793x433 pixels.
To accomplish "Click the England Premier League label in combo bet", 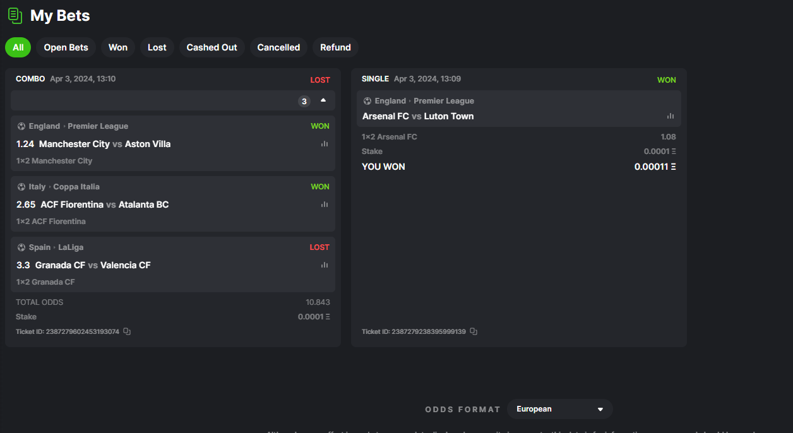I will coord(78,126).
